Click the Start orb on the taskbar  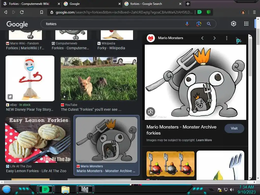6,189
